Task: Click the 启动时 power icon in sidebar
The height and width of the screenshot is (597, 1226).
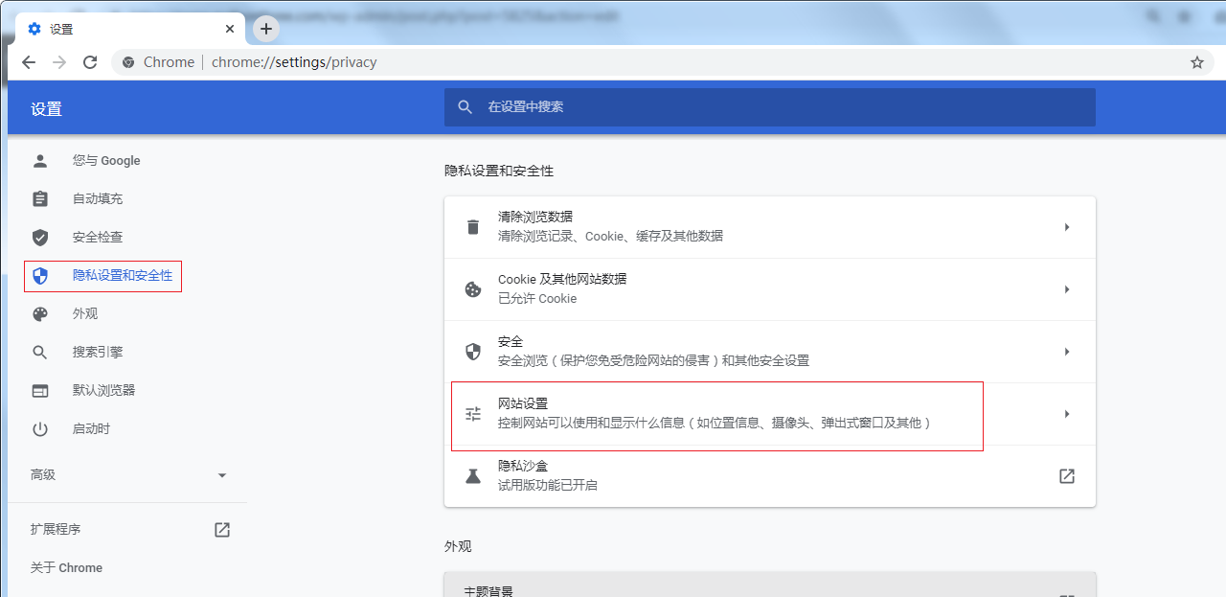Action: (39, 428)
